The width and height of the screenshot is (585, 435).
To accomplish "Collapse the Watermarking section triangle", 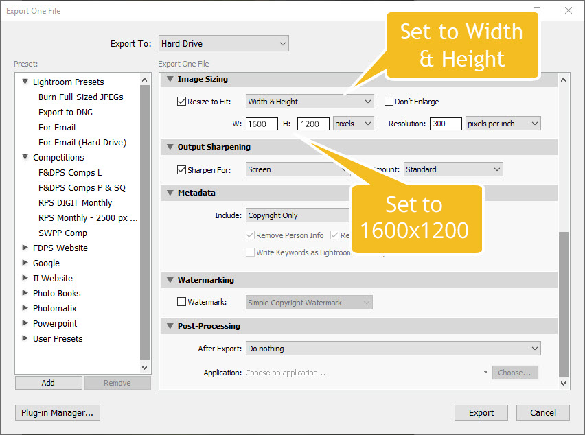I will click(169, 280).
